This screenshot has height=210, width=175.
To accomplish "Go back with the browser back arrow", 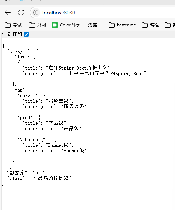I will [x=8, y=13].
